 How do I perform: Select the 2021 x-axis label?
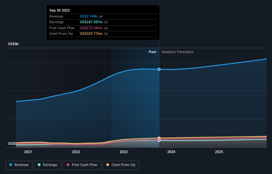point(28,152)
